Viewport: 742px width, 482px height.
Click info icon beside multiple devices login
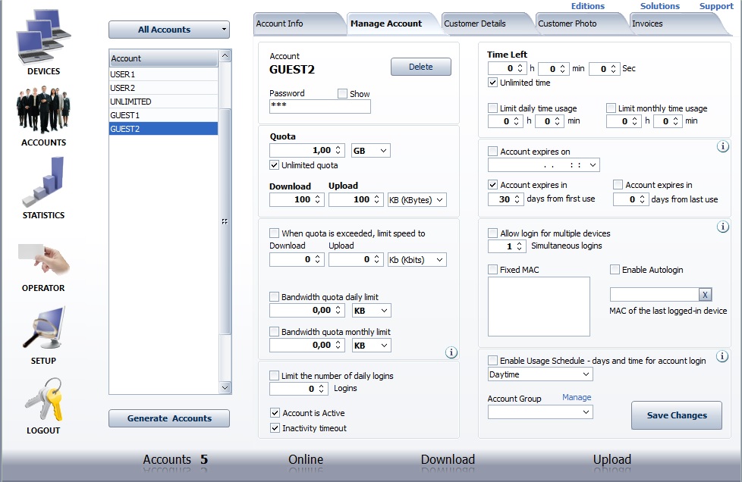click(722, 227)
